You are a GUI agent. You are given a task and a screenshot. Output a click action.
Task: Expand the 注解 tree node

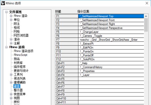tap(11, 43)
